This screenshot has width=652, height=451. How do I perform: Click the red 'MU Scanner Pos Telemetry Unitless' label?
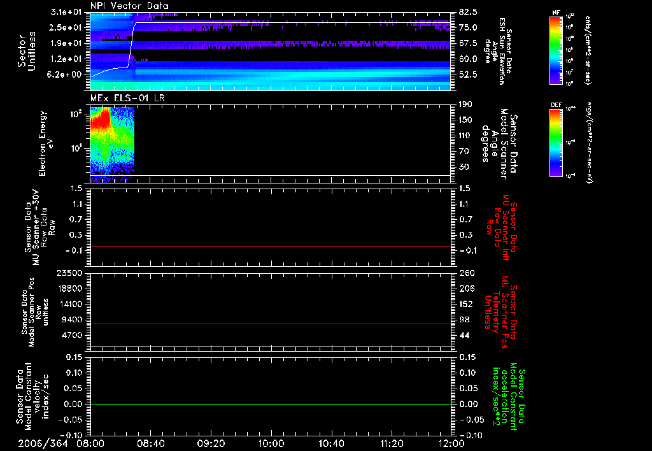click(501, 312)
